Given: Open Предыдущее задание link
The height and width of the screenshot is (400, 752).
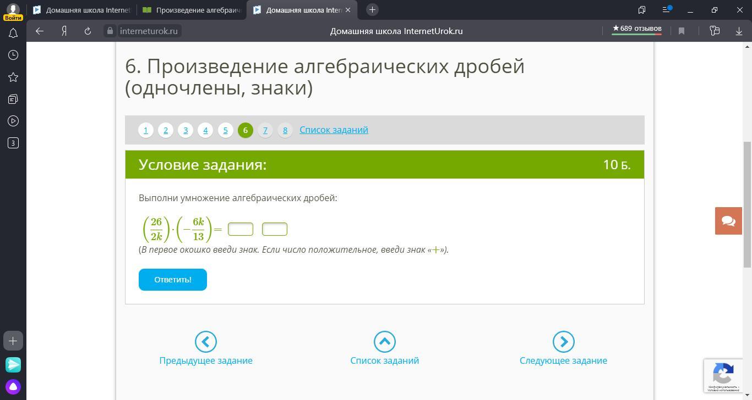Looking at the screenshot, I should [x=206, y=360].
